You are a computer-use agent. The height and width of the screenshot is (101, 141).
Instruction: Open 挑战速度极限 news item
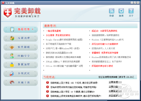(105, 35)
